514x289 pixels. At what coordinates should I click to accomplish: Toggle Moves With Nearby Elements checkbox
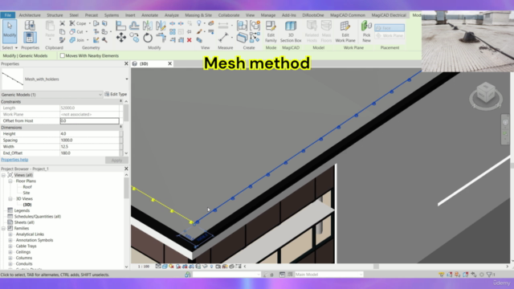(x=63, y=55)
